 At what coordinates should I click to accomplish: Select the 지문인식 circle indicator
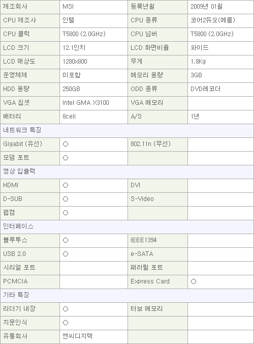66,323
